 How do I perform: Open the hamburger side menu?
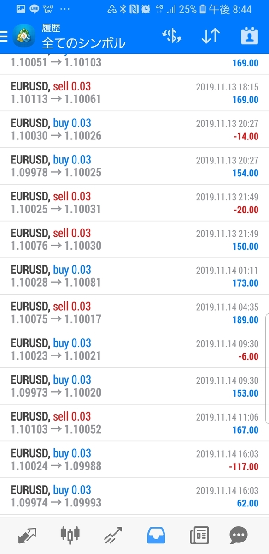click(x=4, y=36)
